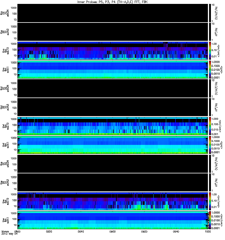Select the tha fff 32 edc34 spectrogram panel
The width and height of the screenshot is (225, 240).
click(113, 13)
